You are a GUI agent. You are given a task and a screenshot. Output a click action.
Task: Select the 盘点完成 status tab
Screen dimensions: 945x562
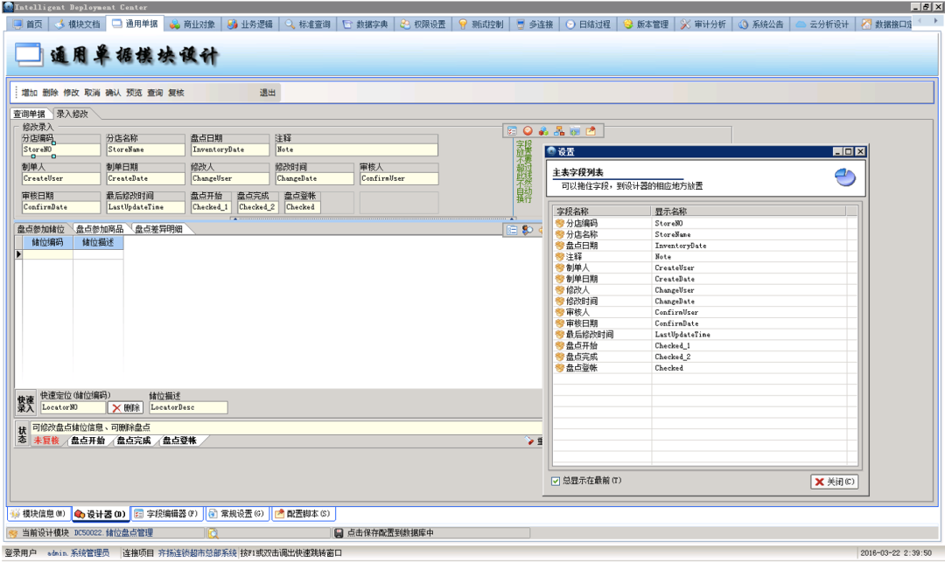point(134,441)
